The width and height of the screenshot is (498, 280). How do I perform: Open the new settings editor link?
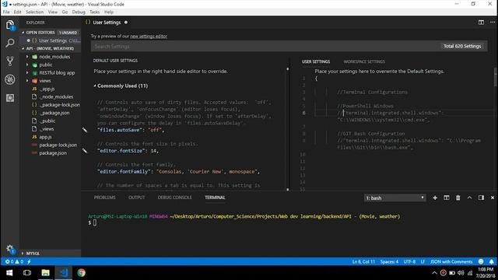[149, 37]
